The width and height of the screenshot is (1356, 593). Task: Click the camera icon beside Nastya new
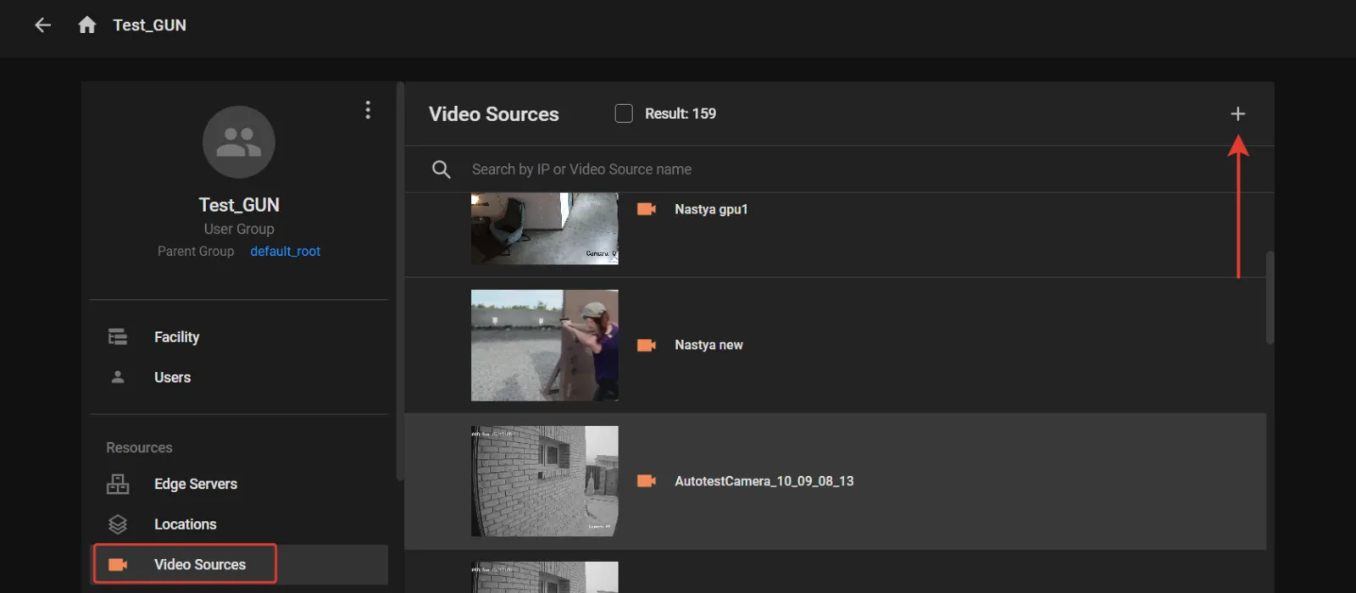point(647,345)
